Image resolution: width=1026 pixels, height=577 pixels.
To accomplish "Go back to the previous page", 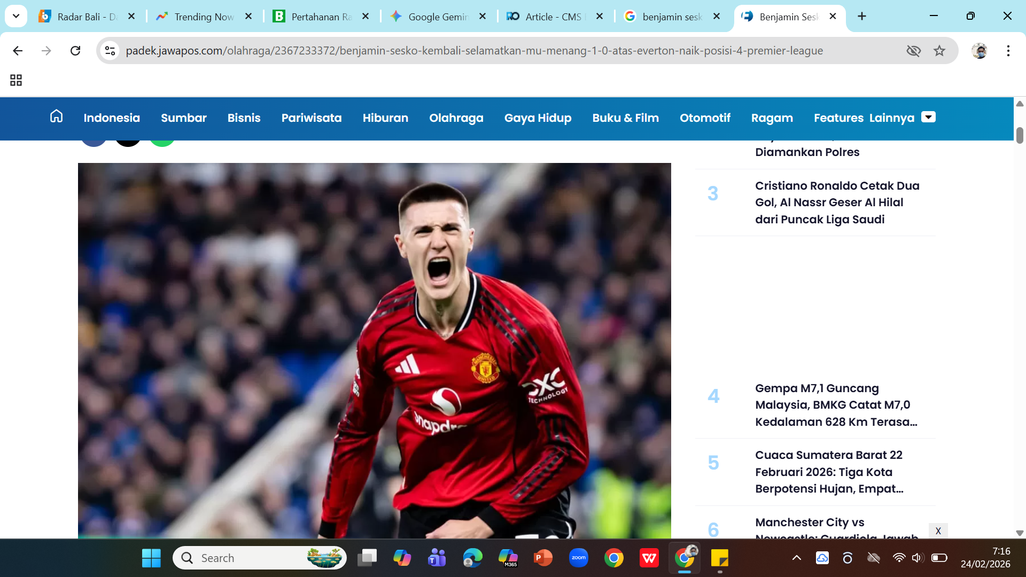I will point(18,51).
